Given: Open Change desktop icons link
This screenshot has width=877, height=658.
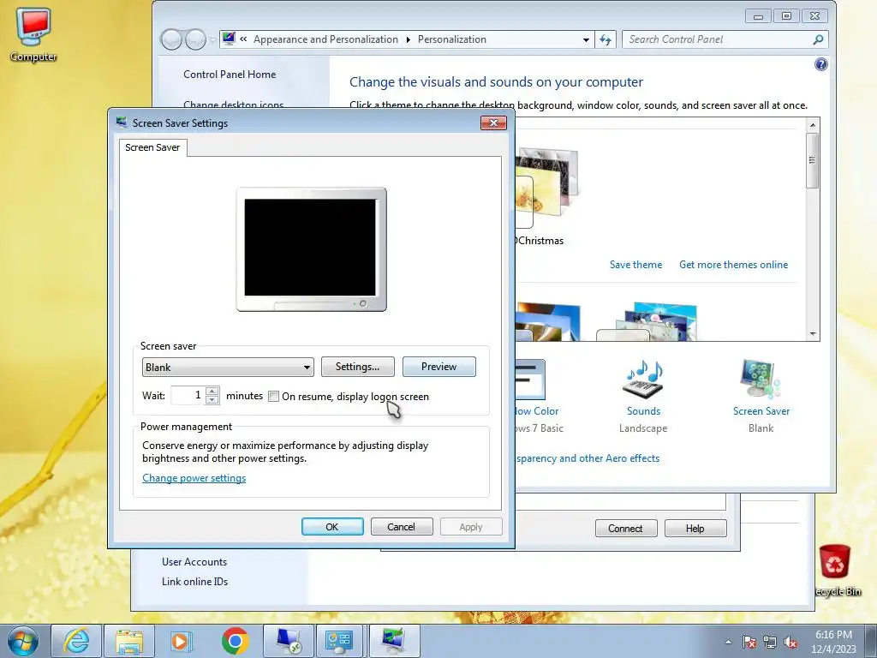Looking at the screenshot, I should click(x=233, y=105).
